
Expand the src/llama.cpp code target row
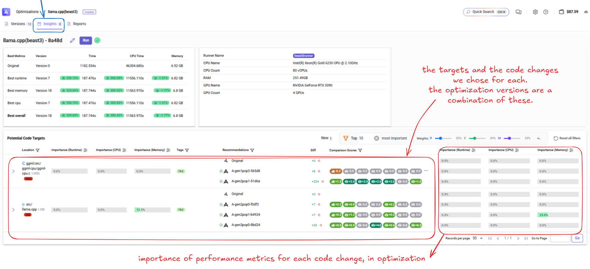pos(13,210)
